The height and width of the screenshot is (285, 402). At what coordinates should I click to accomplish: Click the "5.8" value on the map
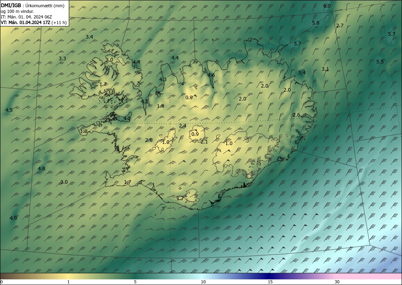coord(316,23)
